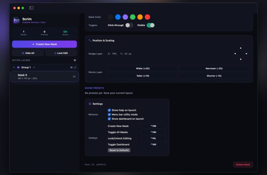Select the Mask 5 layer
Screen dimensions: 267x175
pyautogui.click(x=44, y=77)
